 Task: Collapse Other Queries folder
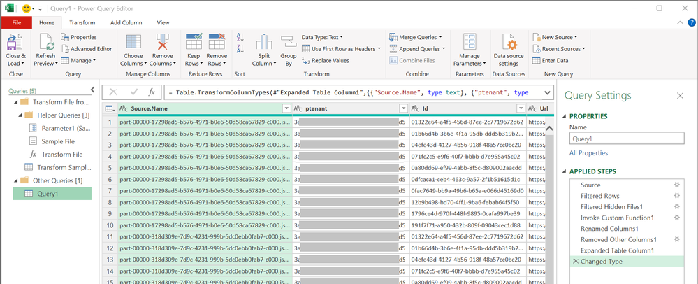click(16, 180)
